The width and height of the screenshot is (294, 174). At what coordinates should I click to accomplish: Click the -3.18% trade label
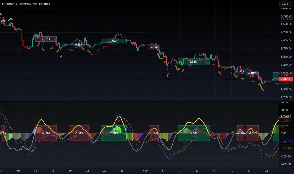click(x=154, y=47)
